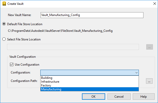Image resolution: width=158 pixels, height=103 pixels.
Task: Click file store location browse ellipsis button
Action: click(149, 47)
